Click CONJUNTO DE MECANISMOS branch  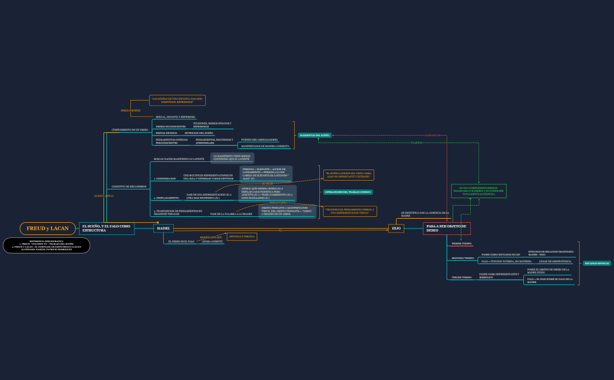click(129, 186)
